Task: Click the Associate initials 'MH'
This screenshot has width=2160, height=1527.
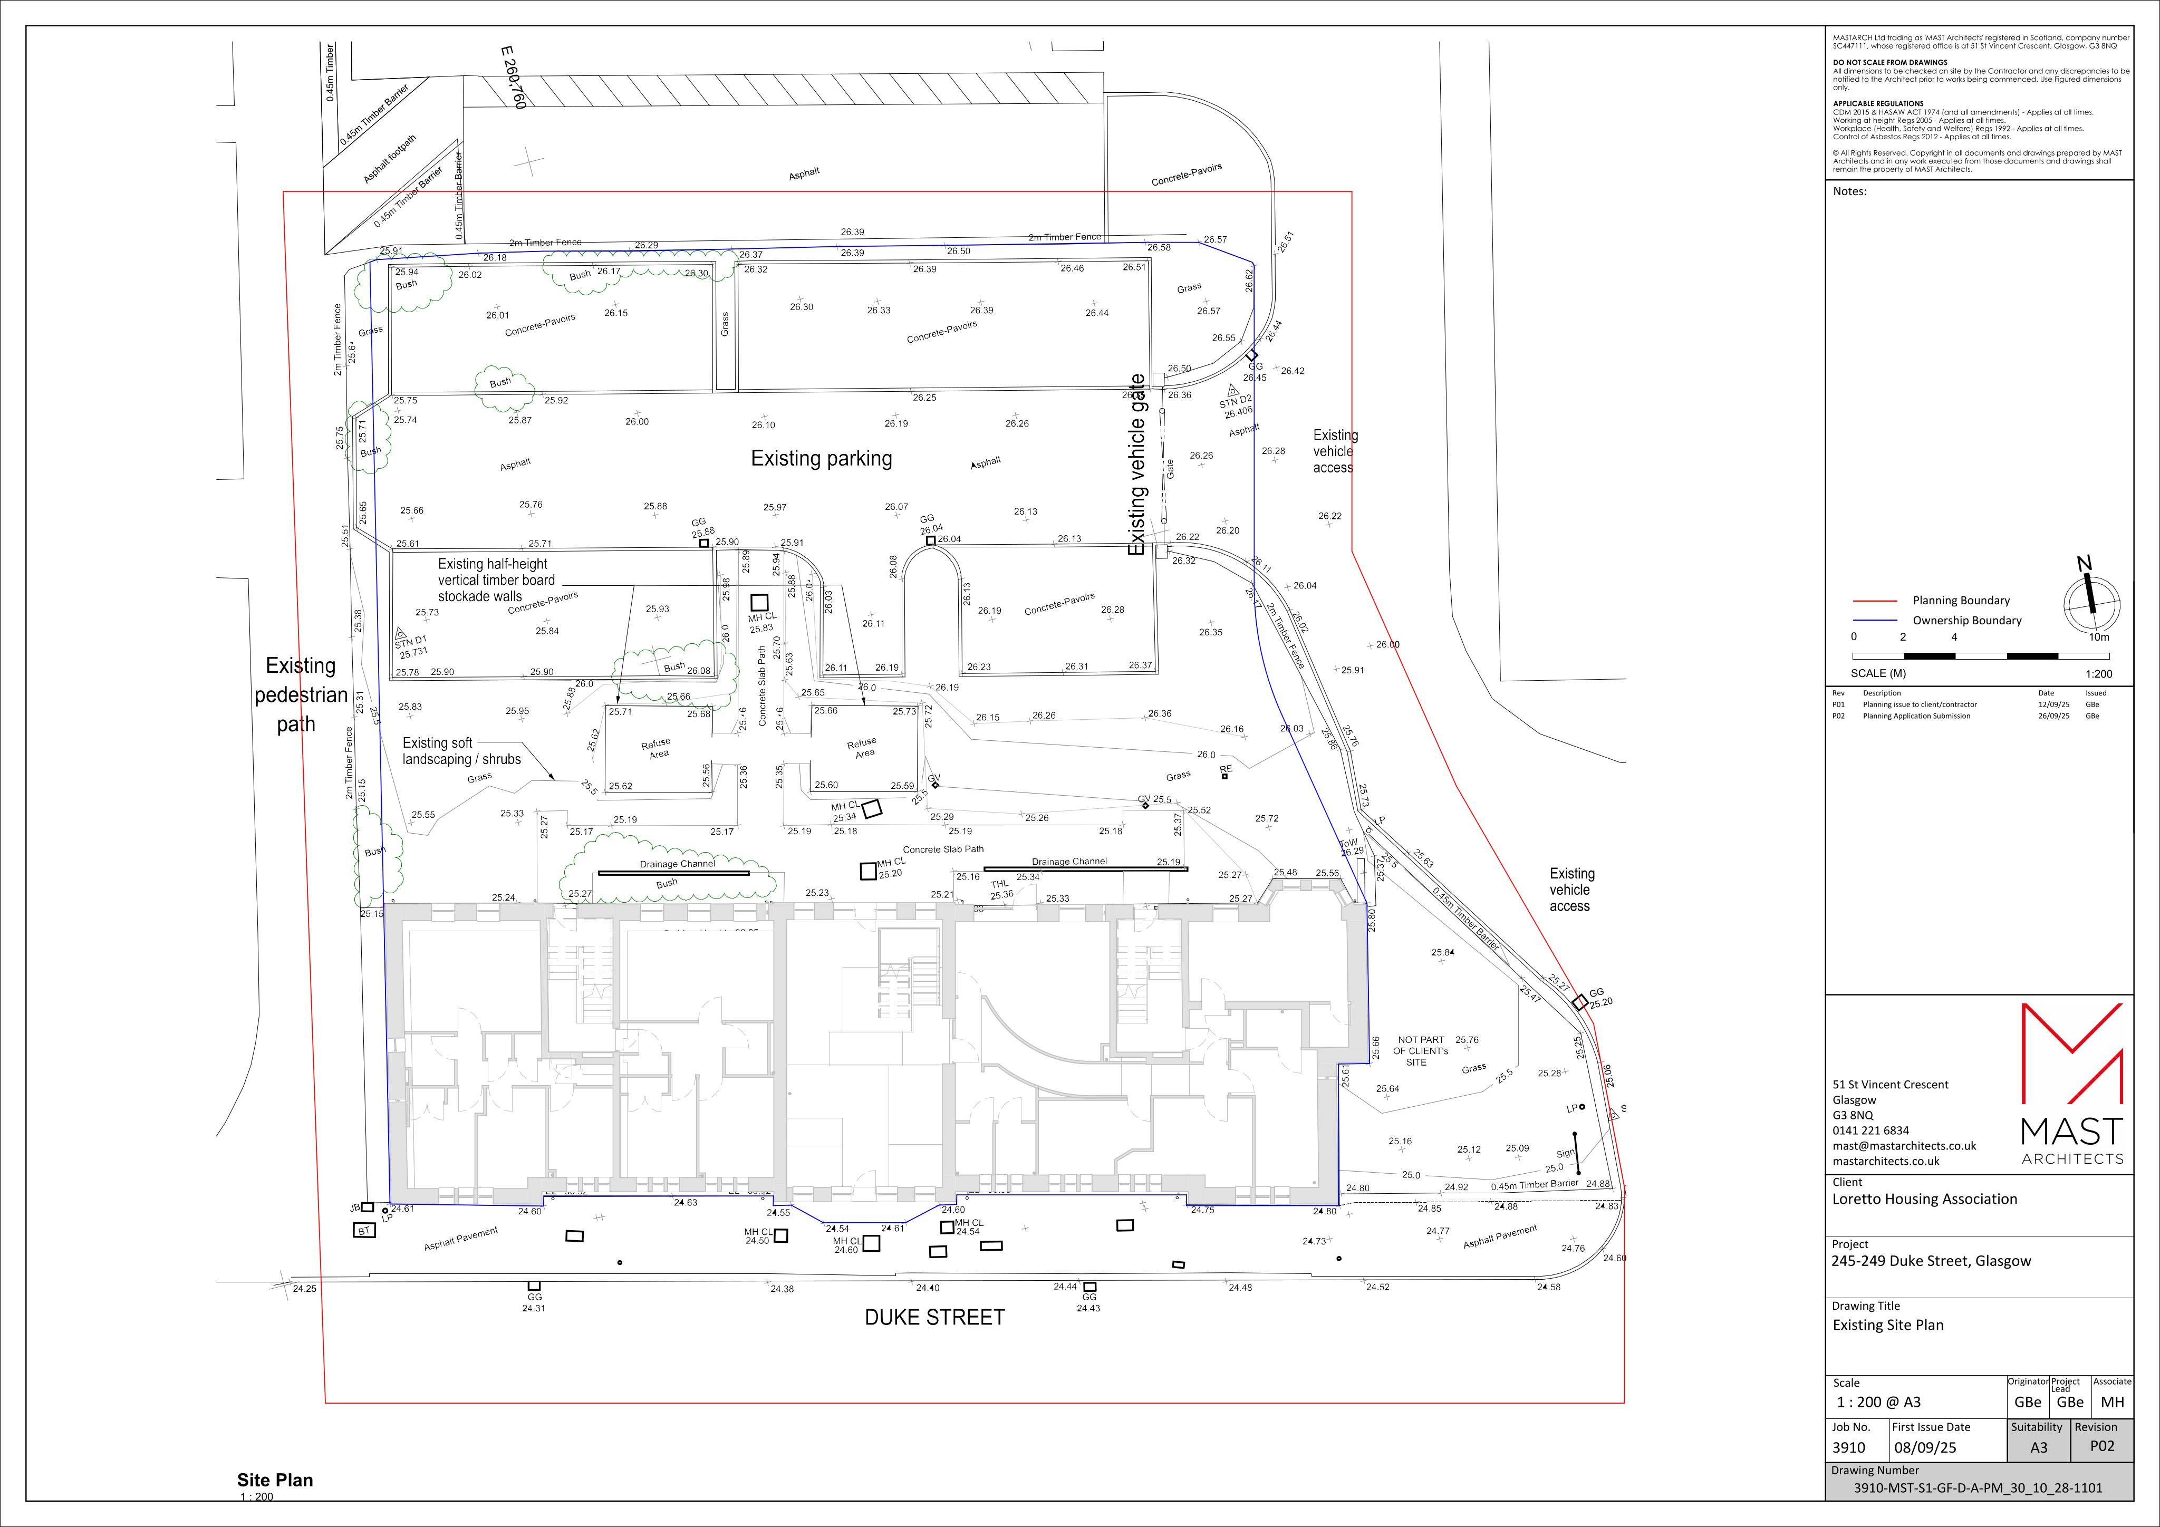Action: (2112, 1402)
